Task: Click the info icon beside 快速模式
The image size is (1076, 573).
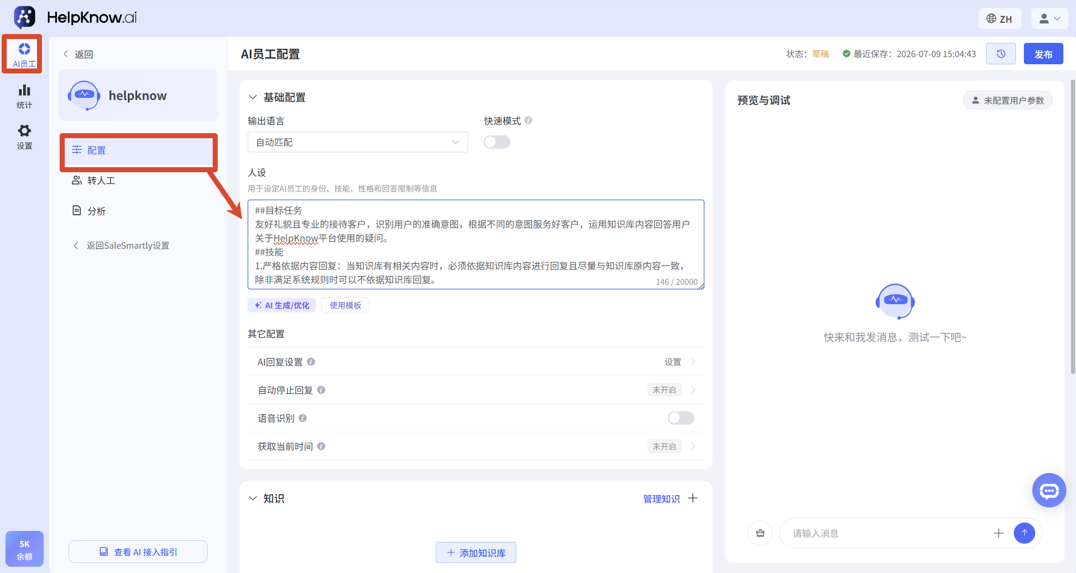Action: click(x=528, y=121)
